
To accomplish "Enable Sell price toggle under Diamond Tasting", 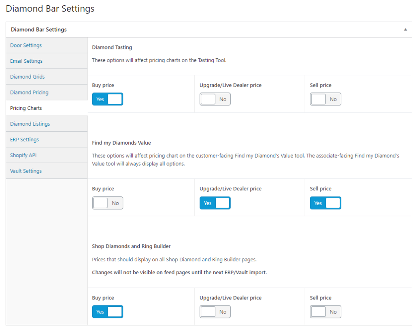I will point(326,99).
